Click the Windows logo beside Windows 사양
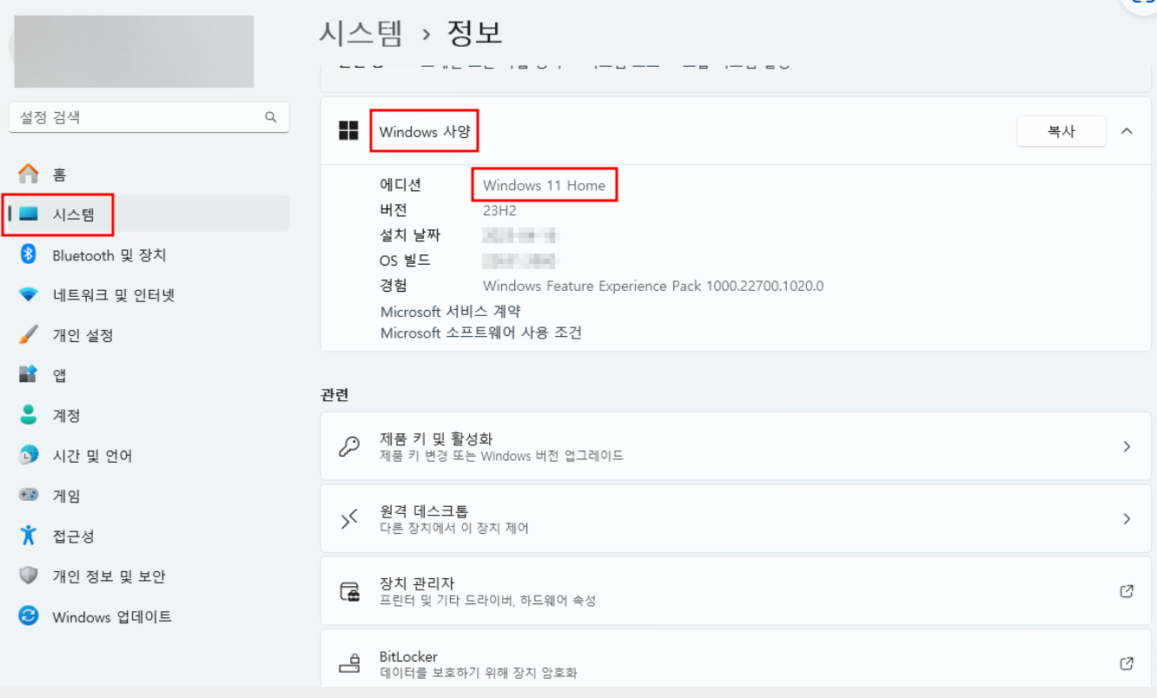This screenshot has height=698, width=1157. coord(348,131)
